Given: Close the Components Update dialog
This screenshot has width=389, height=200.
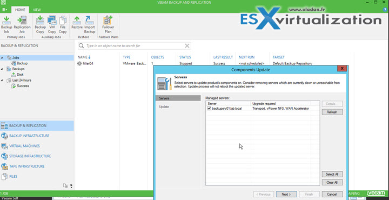Looking at the screenshot, I should (342, 69).
